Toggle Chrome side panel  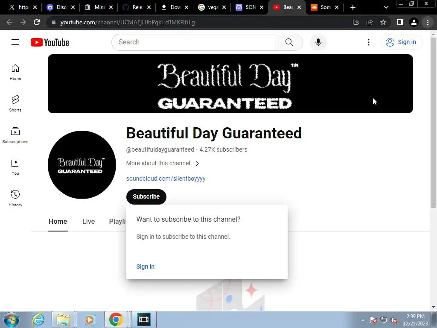click(400, 22)
